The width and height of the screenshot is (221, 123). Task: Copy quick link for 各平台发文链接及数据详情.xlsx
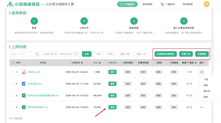click(x=112, y=95)
